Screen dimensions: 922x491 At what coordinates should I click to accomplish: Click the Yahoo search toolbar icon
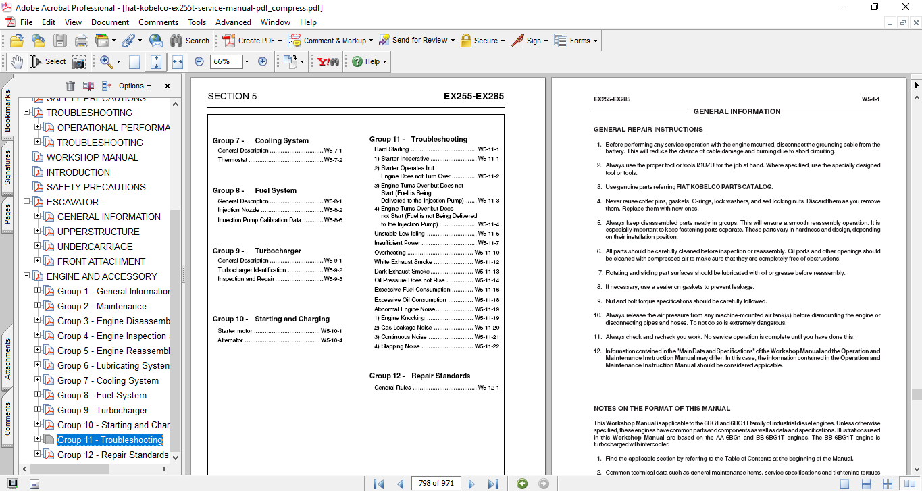pos(328,61)
